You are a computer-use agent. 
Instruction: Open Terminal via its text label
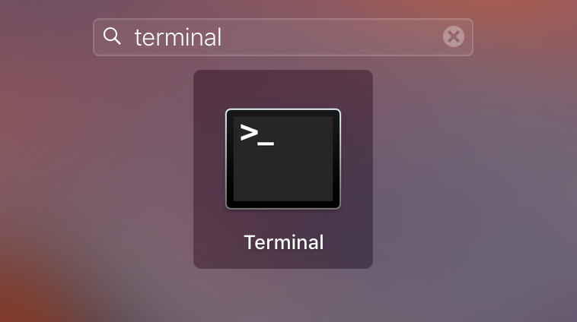pyautogui.click(x=284, y=242)
